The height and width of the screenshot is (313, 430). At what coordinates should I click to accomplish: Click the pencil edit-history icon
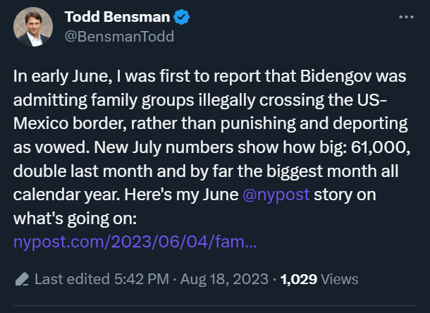point(22,279)
